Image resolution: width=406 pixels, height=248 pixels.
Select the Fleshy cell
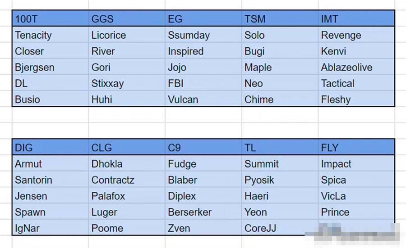pos(356,99)
